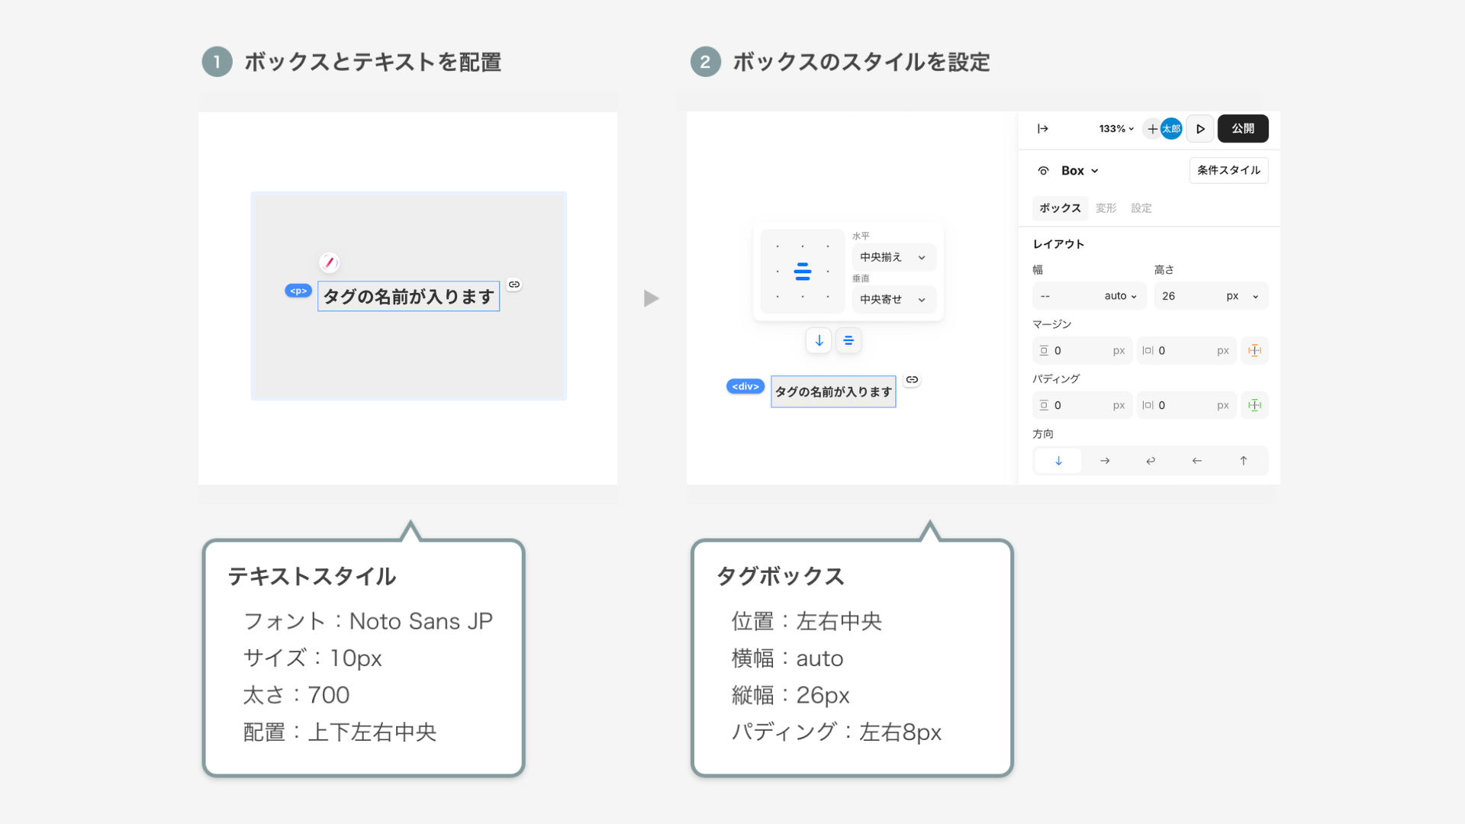Switch to the 設定 tab

tap(1141, 208)
